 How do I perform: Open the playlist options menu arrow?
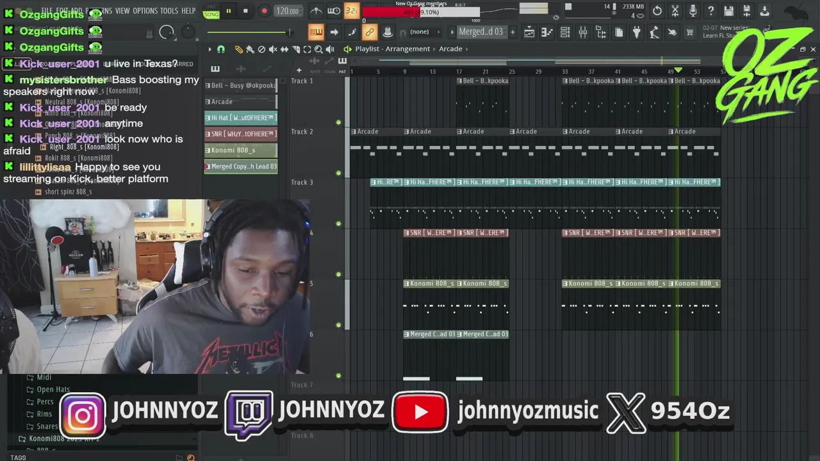[209, 49]
